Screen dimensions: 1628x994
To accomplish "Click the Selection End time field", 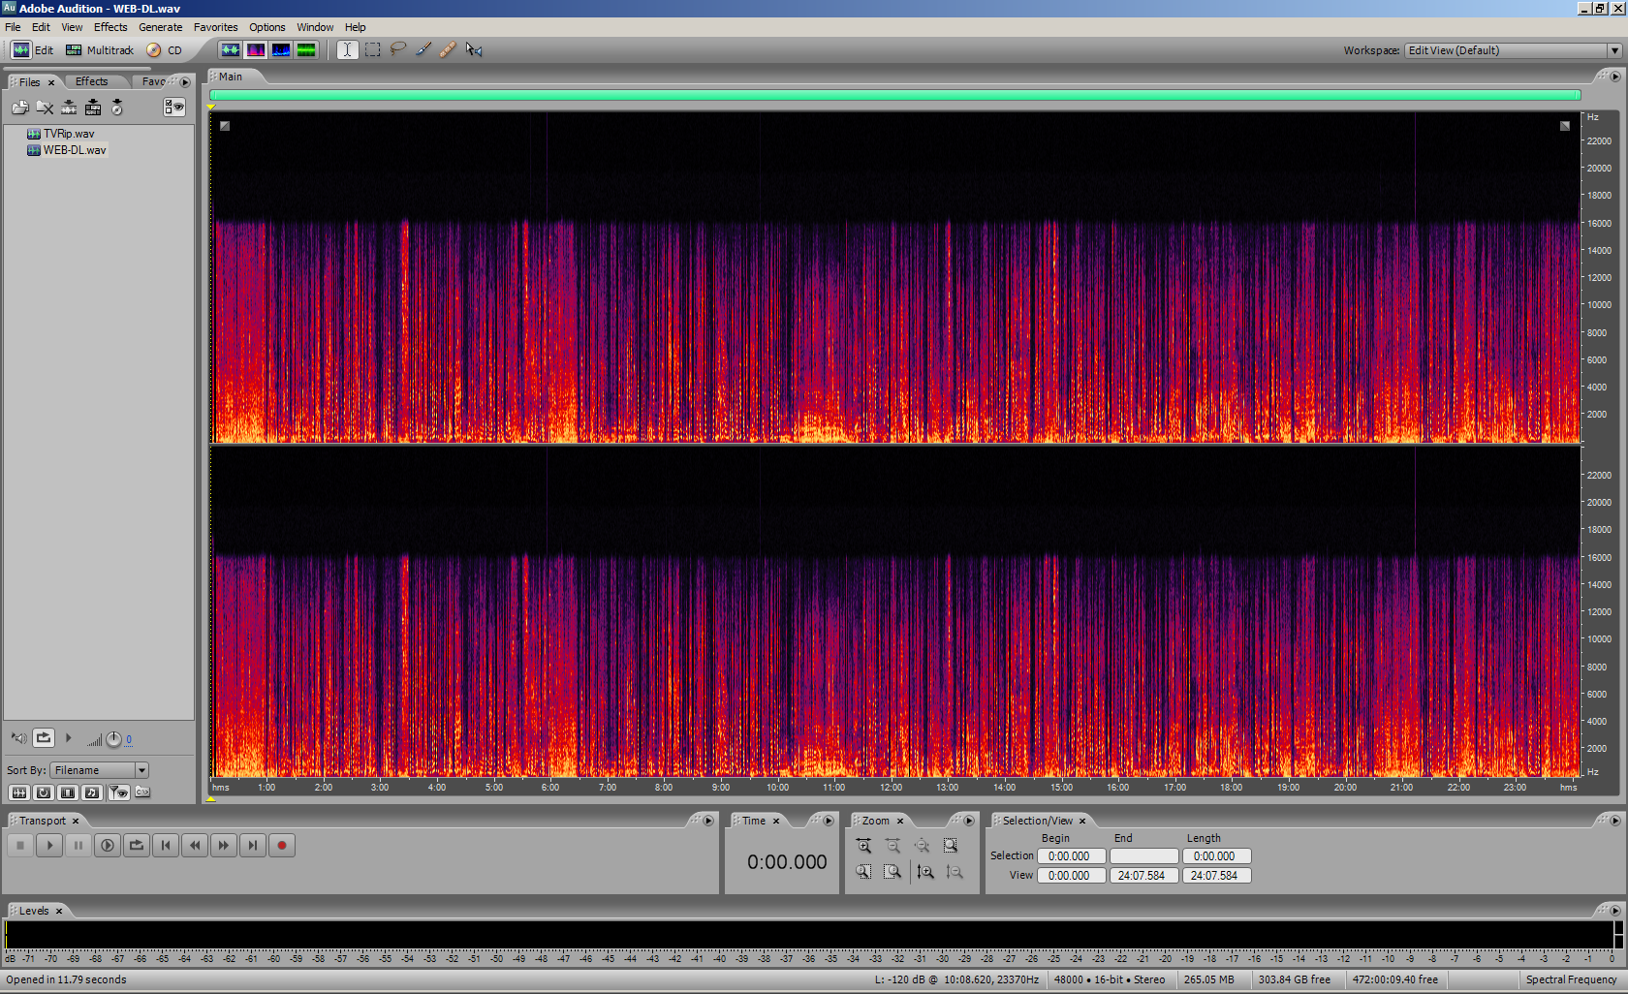I will tap(1143, 856).
